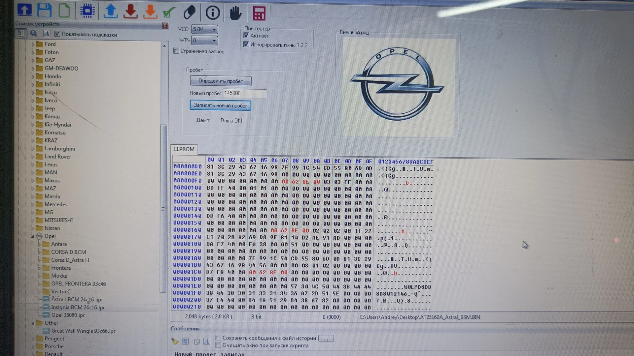Open the red calculator icon
Viewport: 634px width, 356px height.
259,14
